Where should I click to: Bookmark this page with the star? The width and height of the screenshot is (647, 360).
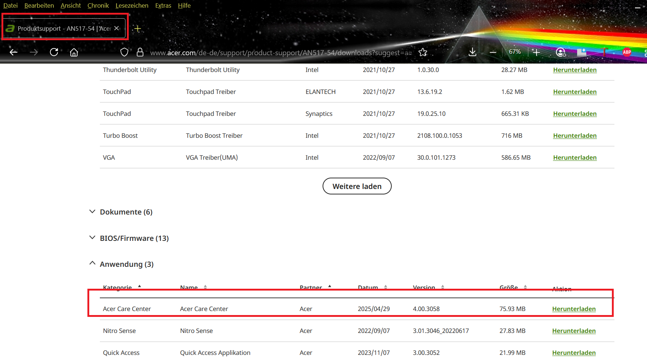tap(423, 52)
